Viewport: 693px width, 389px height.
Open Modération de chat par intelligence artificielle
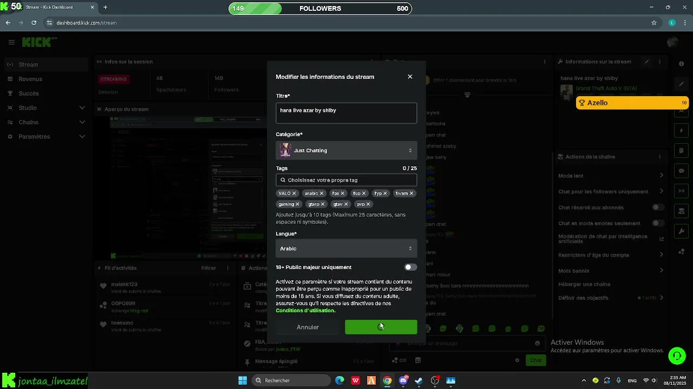pos(611,239)
